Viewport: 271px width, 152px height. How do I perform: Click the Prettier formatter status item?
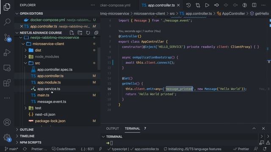[241, 149]
